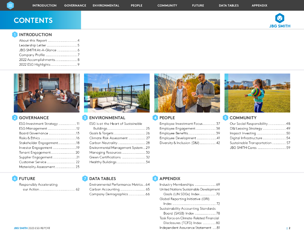This screenshot has width=304, height=235.
Task: Jump to the FUTURE nav tab
Action: coord(198,5)
